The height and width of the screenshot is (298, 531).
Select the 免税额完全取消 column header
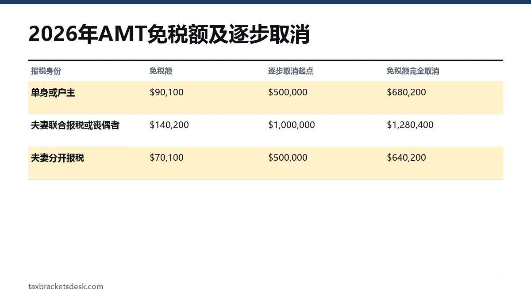413,71
